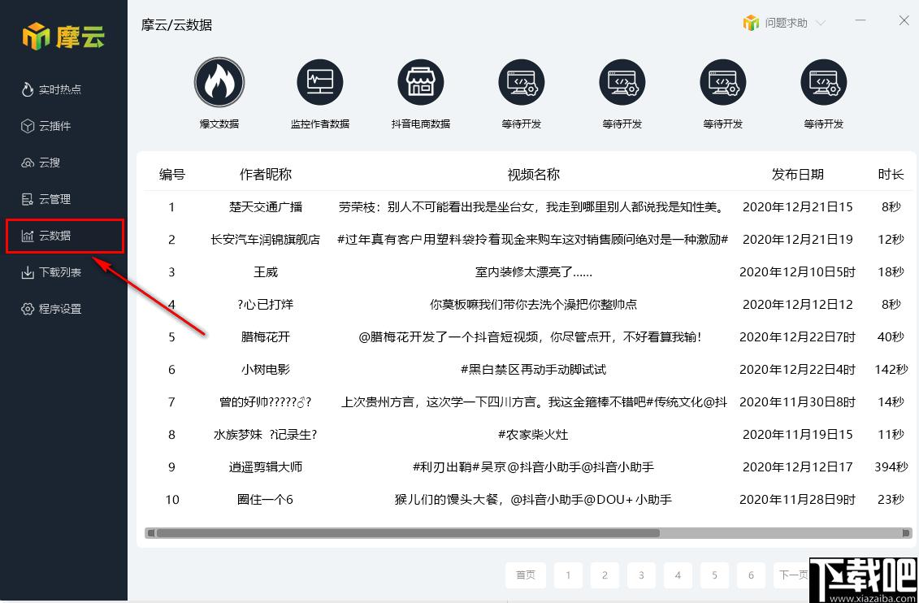
Task: Click video title #黑白禁区再动手动脚试试
Action: [533, 369]
